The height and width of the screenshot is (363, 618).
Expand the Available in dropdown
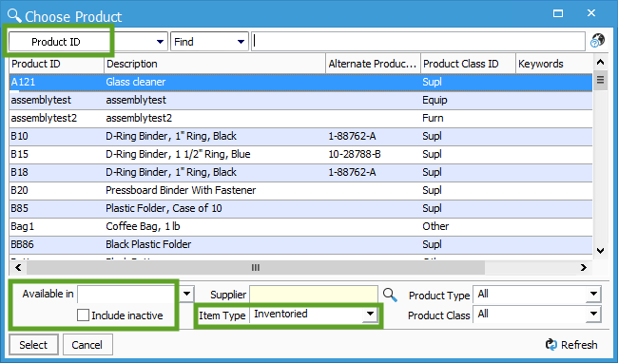click(x=186, y=294)
